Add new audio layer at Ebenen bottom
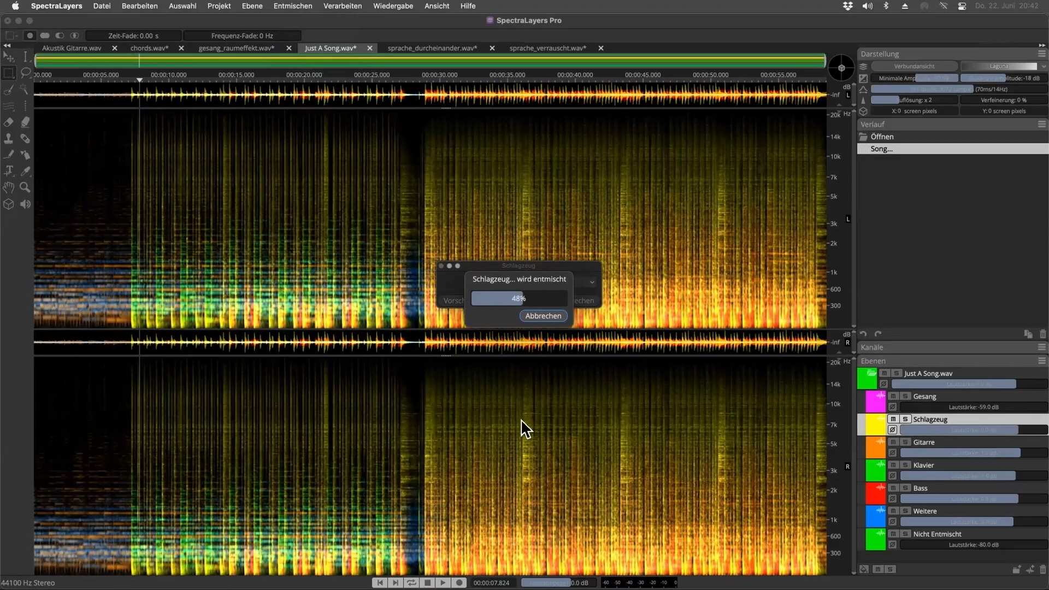Viewport: 1049px width, 590px height. (1030, 569)
